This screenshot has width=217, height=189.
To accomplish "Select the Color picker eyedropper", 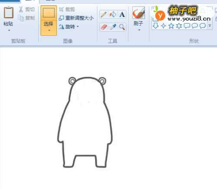I will [113, 27].
